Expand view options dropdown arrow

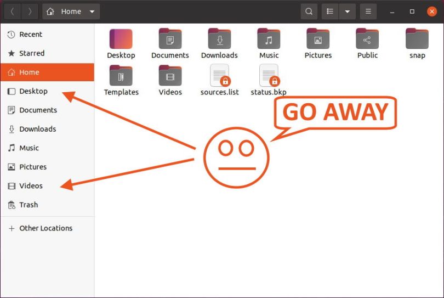point(347,12)
